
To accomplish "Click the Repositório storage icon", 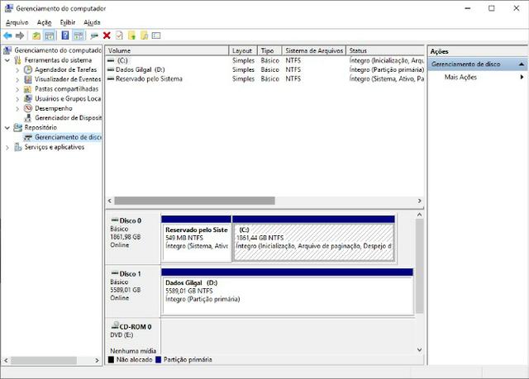I will pyautogui.click(x=18, y=127).
